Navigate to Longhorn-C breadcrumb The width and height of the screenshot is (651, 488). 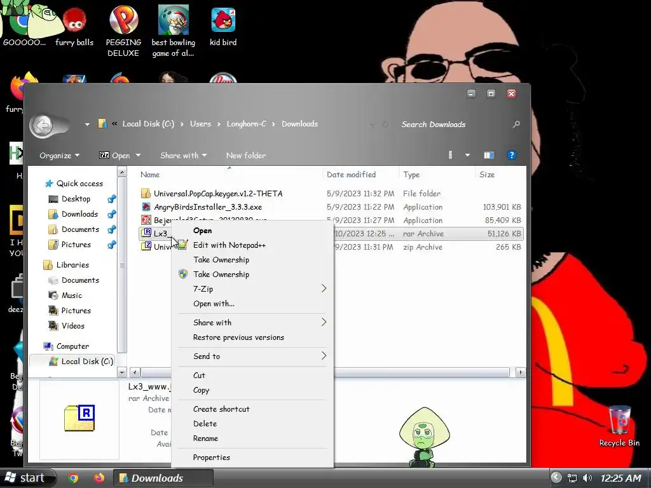click(x=246, y=124)
